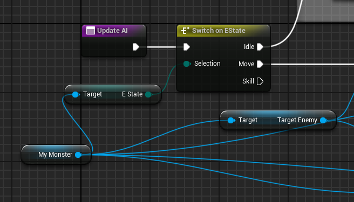The height and width of the screenshot is (202, 354).
Task: Select the Switch node input execution pin
Action: click(x=187, y=47)
